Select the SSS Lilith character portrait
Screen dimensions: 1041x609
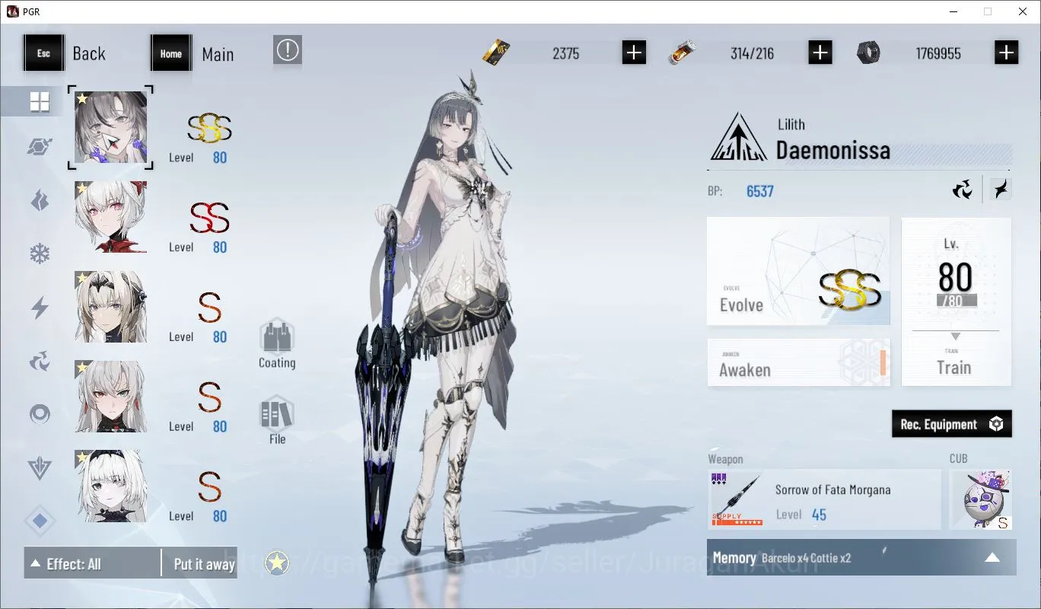pyautogui.click(x=110, y=127)
